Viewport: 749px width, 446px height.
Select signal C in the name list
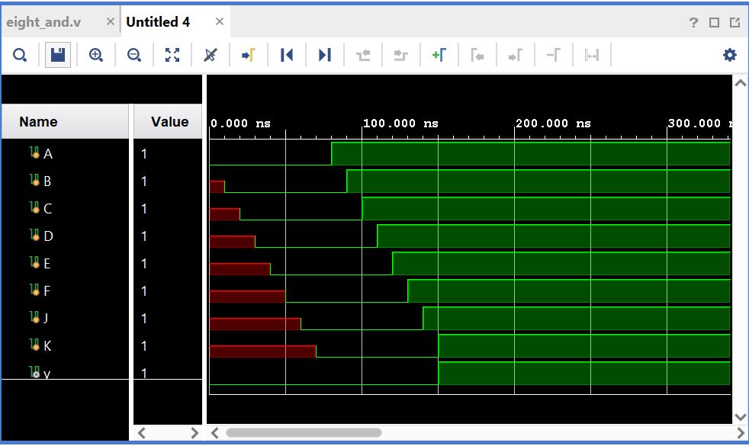[x=48, y=209]
